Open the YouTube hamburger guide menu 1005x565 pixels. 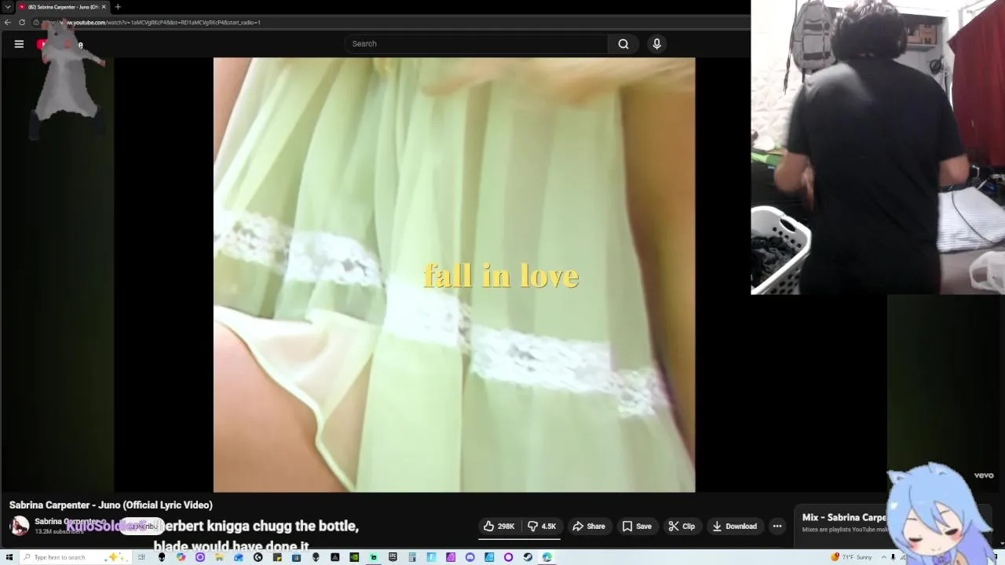coord(19,44)
